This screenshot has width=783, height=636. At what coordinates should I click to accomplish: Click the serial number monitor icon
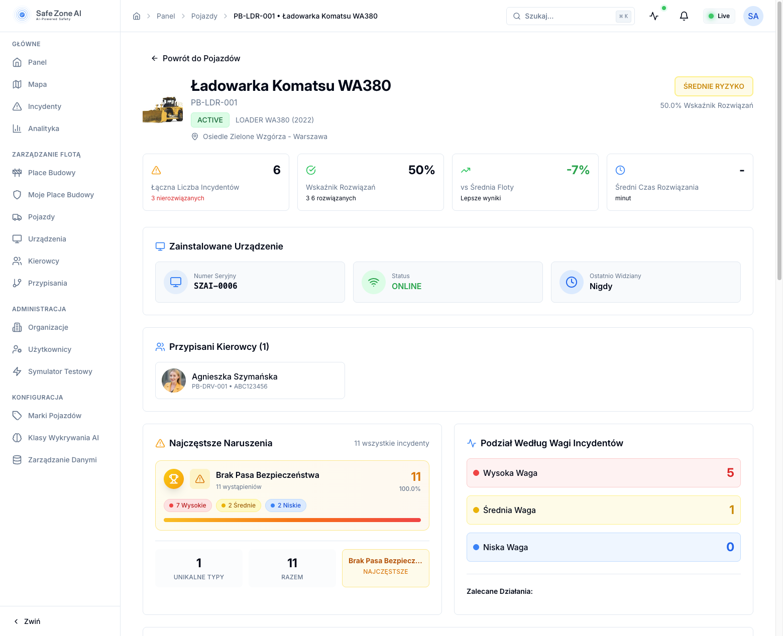tap(176, 282)
